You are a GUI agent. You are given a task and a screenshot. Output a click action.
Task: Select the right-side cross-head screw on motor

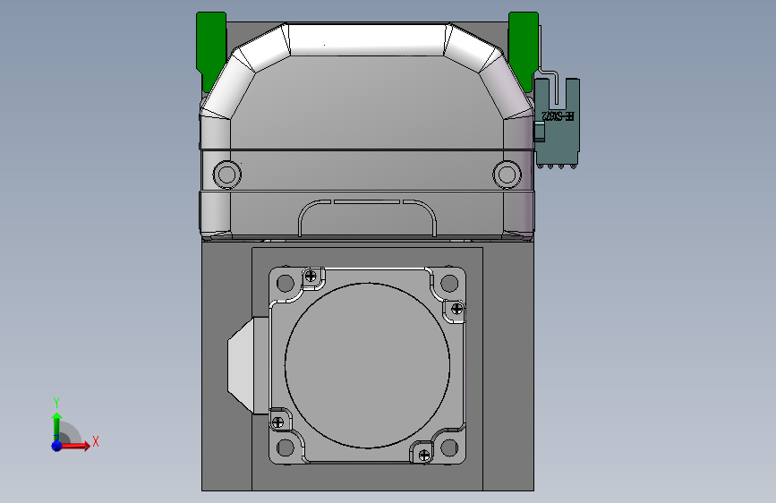456,310
